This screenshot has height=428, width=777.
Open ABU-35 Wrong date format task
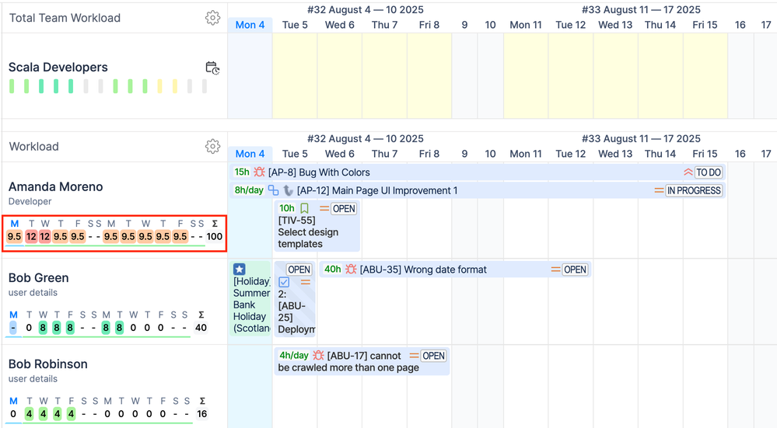455,270
